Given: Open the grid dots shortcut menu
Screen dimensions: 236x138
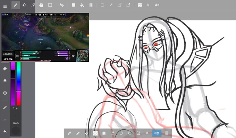Looking at the screenshot, I should [166, 133].
